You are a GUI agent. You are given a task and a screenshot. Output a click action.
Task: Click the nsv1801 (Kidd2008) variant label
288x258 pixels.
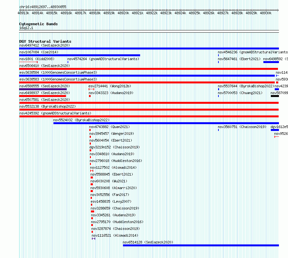tap(37, 59)
